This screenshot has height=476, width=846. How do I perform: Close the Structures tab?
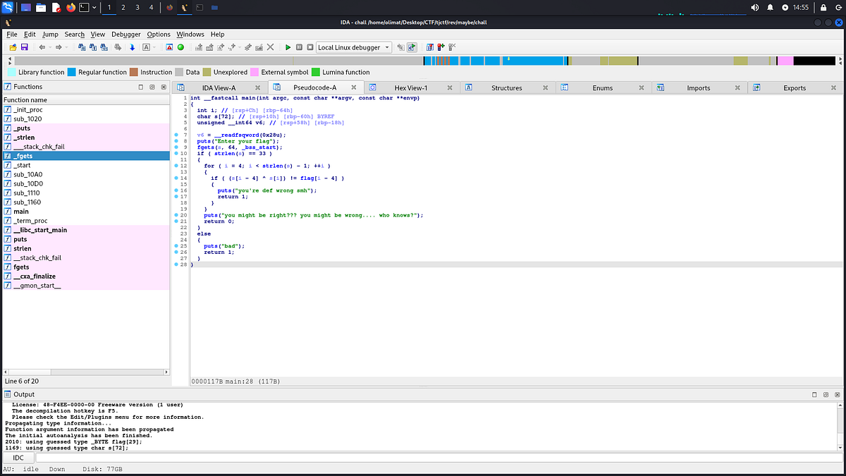(x=545, y=88)
